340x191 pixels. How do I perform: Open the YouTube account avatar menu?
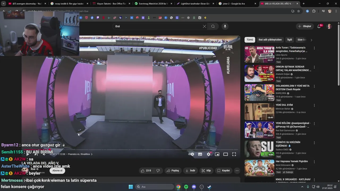pos(329,26)
